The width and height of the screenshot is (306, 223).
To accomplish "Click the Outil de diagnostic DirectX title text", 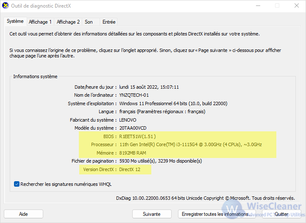I will click(x=41, y=6).
